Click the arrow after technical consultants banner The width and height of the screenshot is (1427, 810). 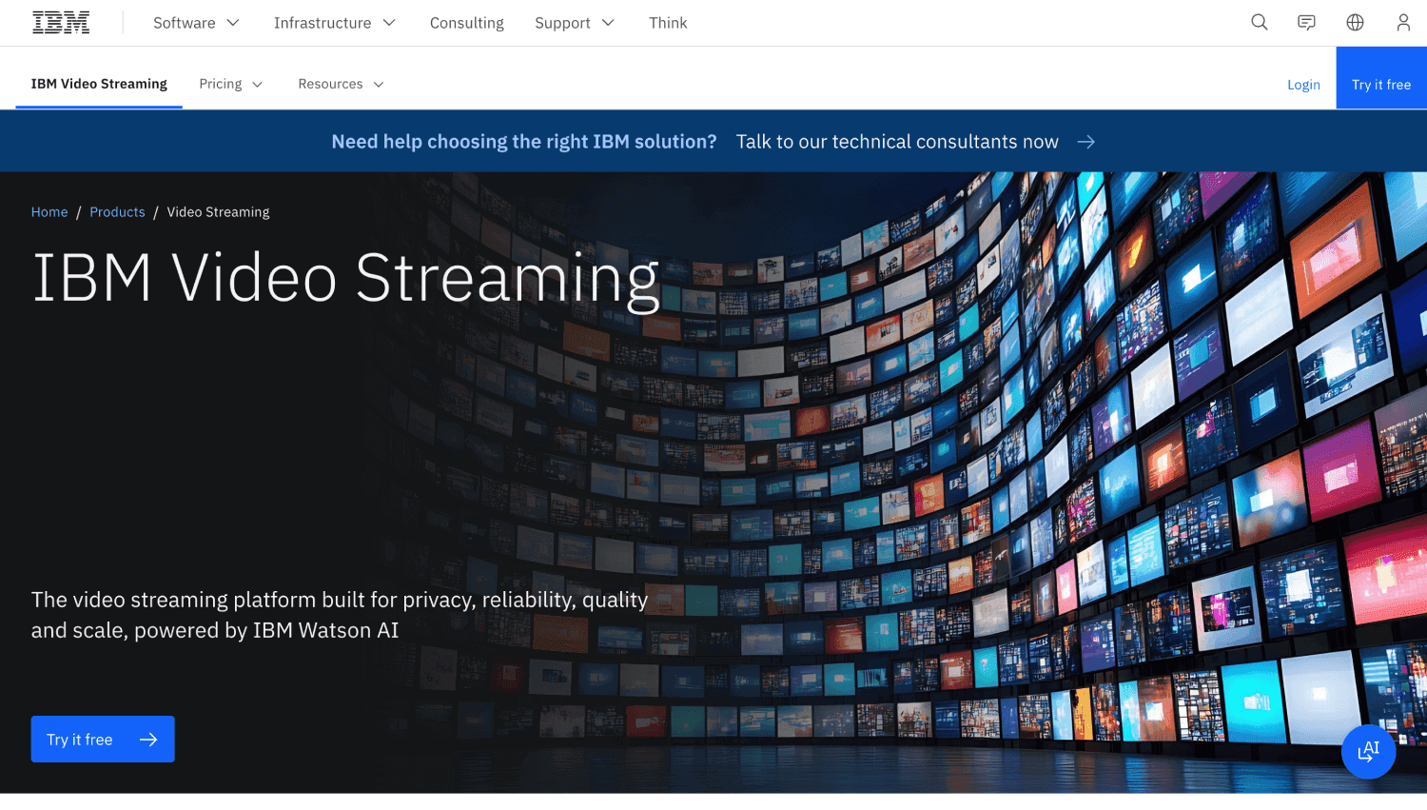point(1086,142)
